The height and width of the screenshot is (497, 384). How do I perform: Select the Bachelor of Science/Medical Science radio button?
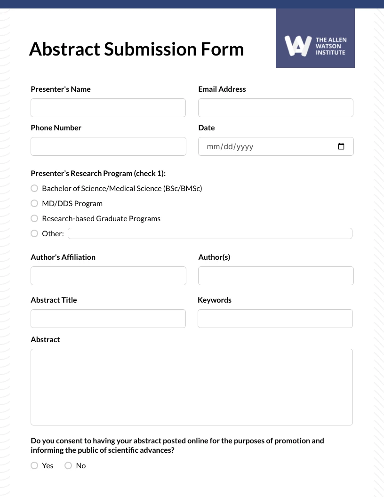click(34, 188)
